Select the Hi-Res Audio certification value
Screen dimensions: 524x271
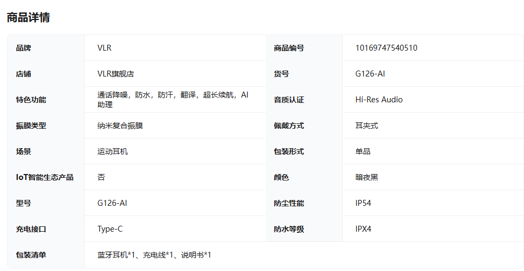379,100
